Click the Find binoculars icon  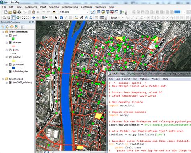(81, 17)
